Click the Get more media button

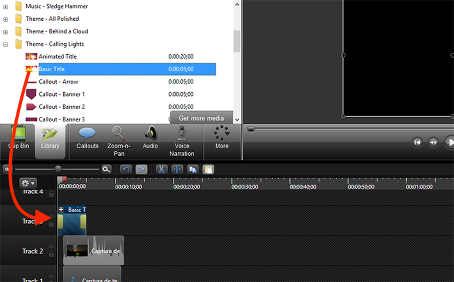click(x=202, y=118)
